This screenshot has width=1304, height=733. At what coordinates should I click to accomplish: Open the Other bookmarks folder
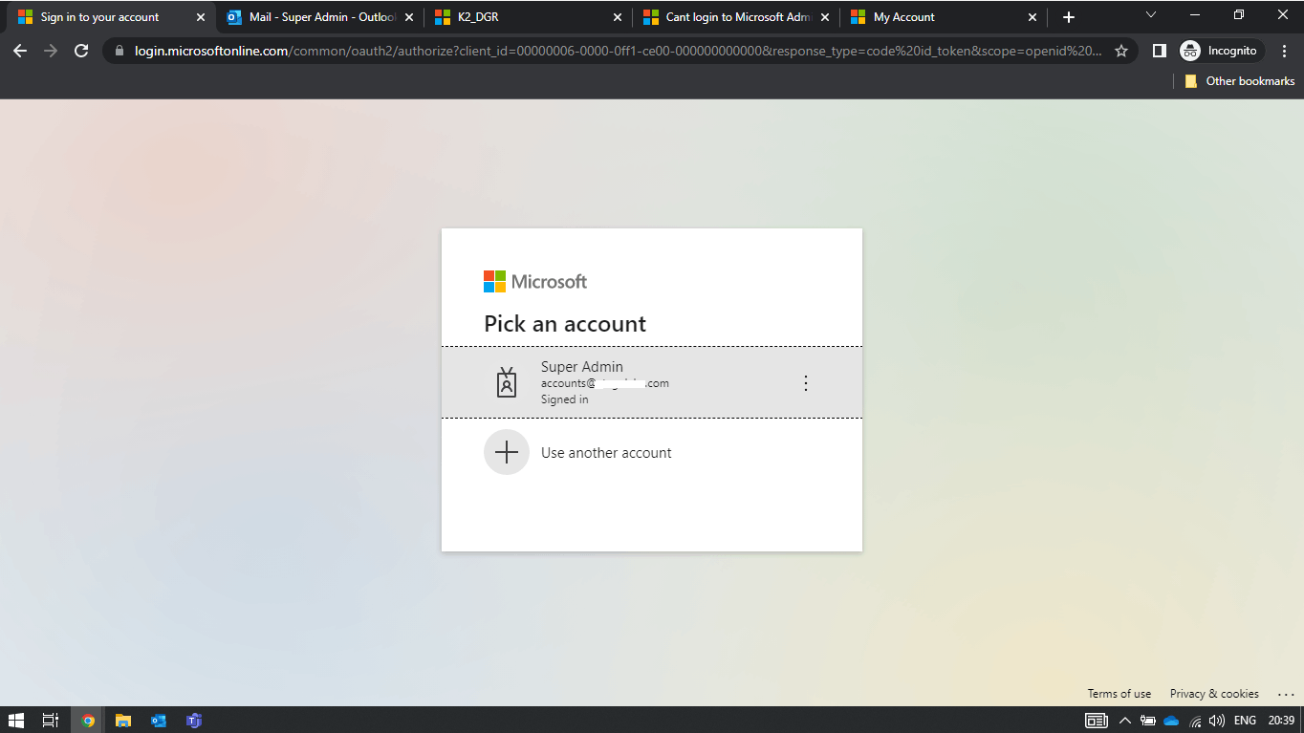(x=1239, y=81)
